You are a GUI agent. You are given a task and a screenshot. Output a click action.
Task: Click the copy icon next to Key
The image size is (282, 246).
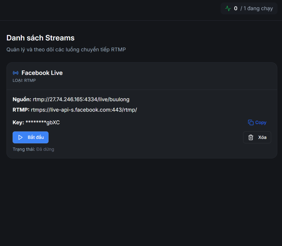coord(251,122)
